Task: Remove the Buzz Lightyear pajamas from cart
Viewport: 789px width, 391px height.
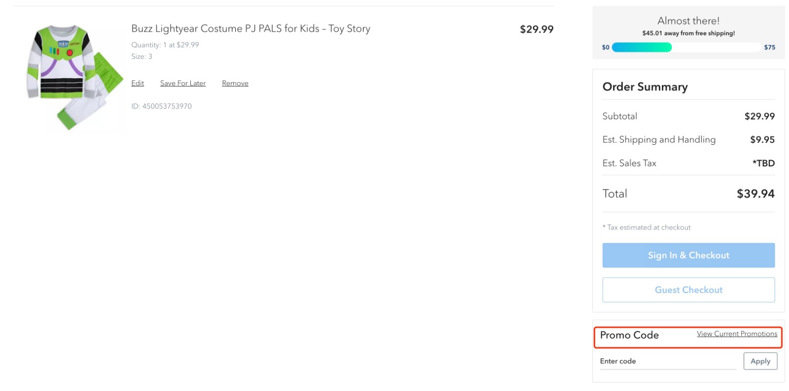Action: pyautogui.click(x=235, y=83)
